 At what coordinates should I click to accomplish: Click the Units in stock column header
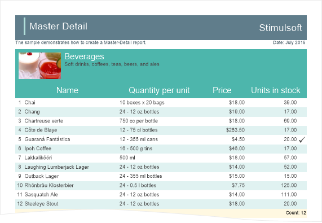point(276,90)
